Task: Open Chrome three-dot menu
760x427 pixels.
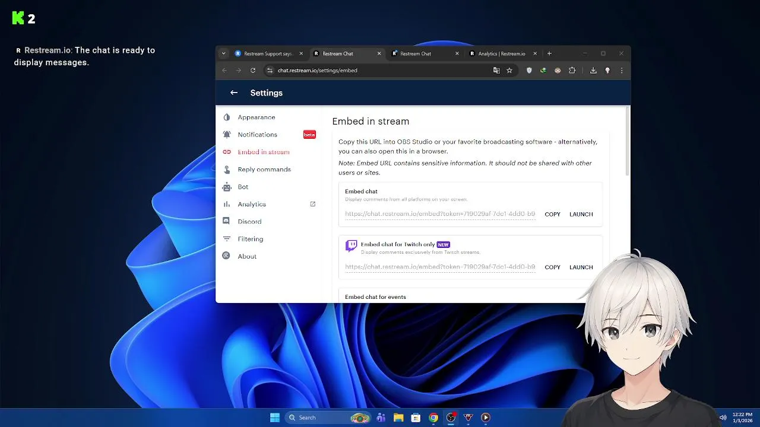Action: pyautogui.click(x=622, y=70)
